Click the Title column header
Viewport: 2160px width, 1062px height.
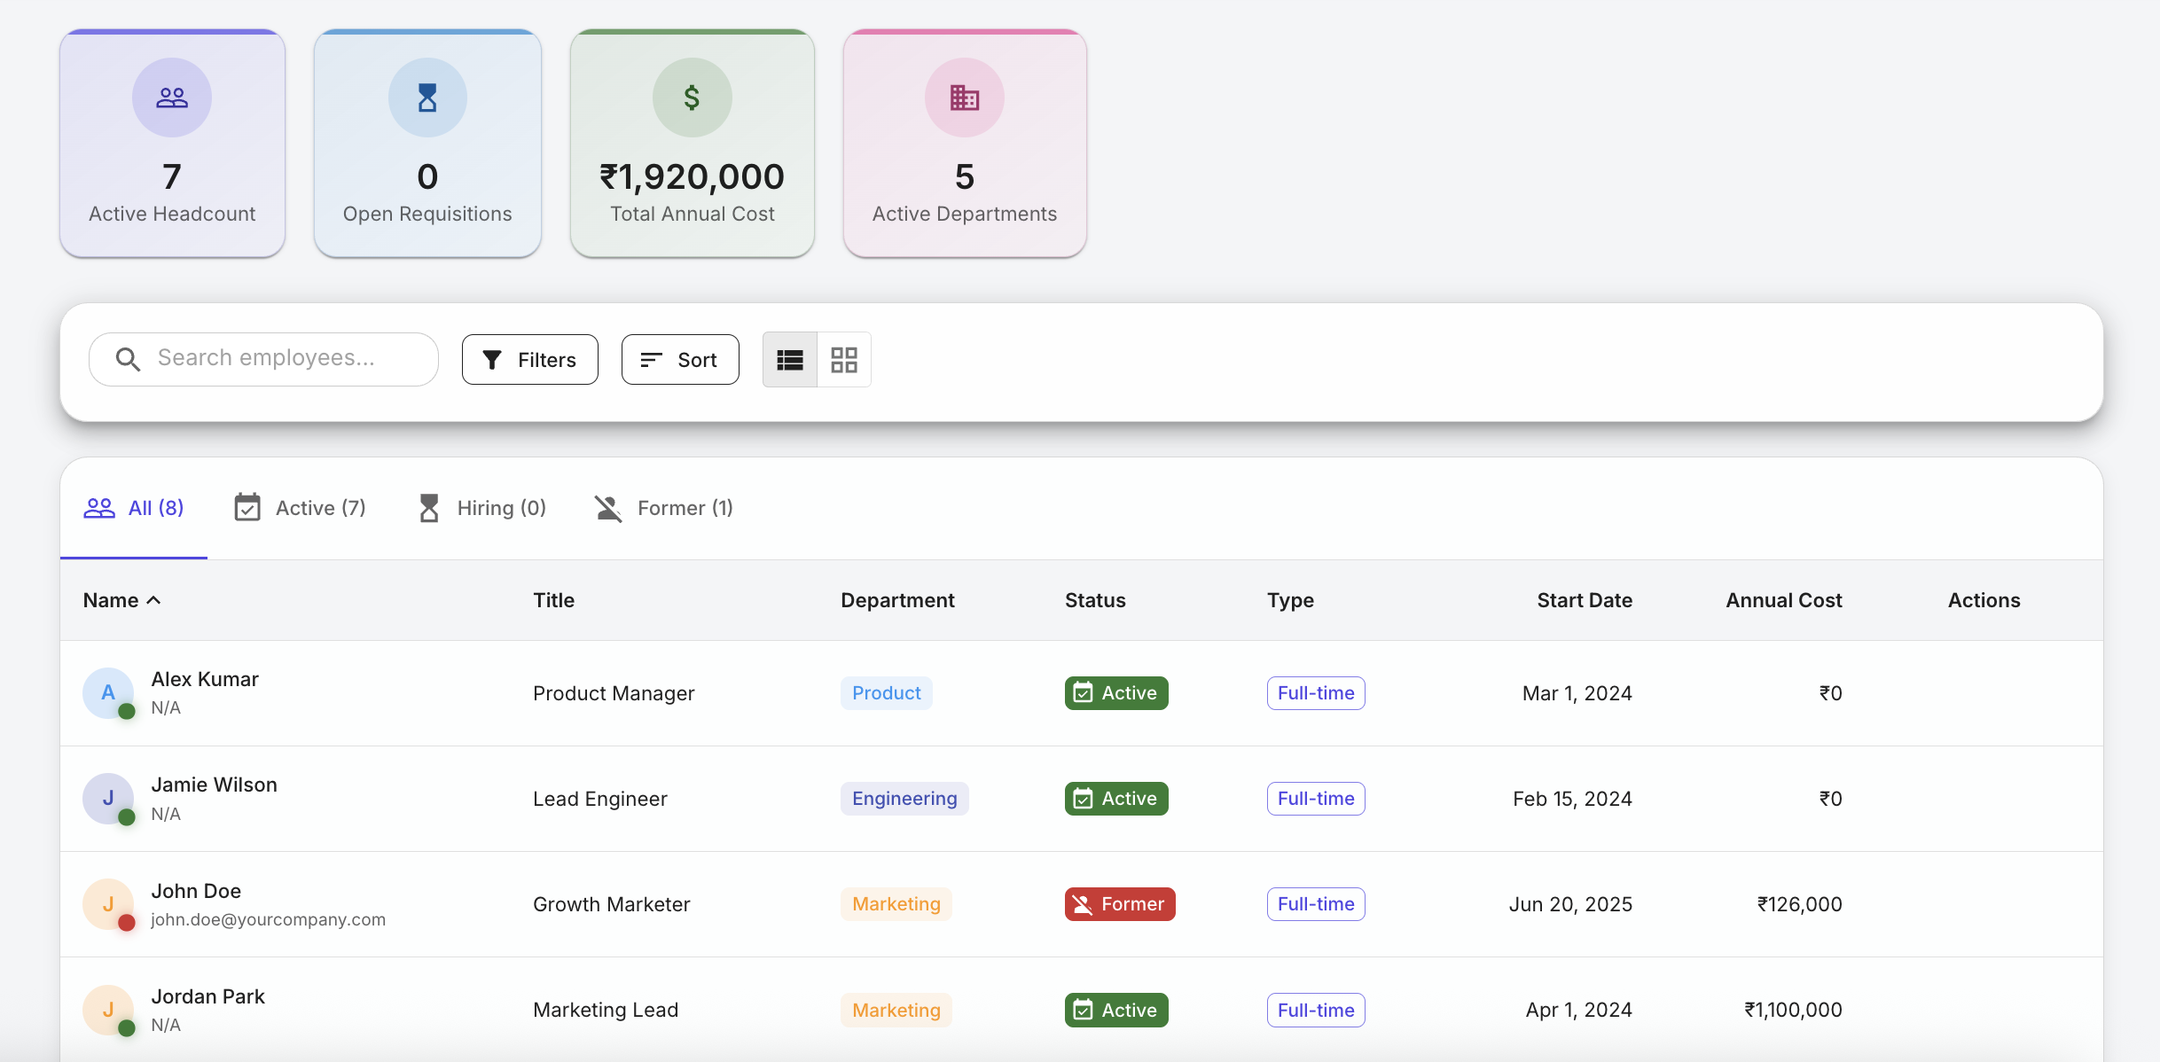pos(554,600)
